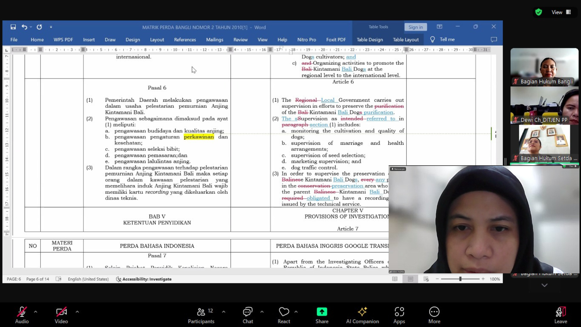Viewport: 581px width, 327px height.
Task: Switch to the Insert tab
Action: (89, 40)
